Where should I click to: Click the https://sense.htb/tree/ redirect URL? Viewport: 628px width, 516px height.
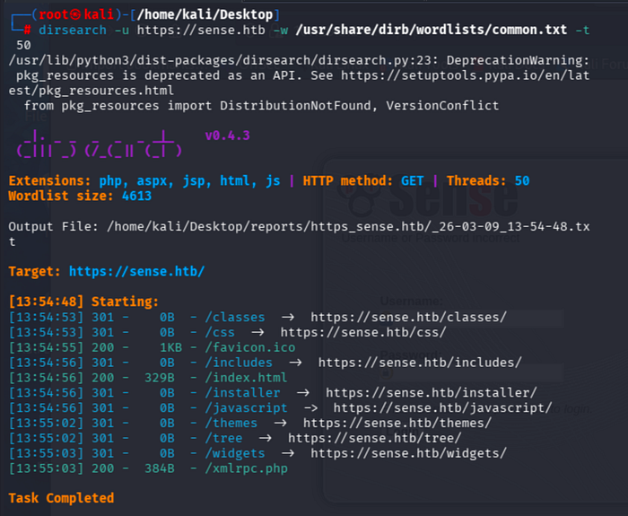pyautogui.click(x=374, y=438)
